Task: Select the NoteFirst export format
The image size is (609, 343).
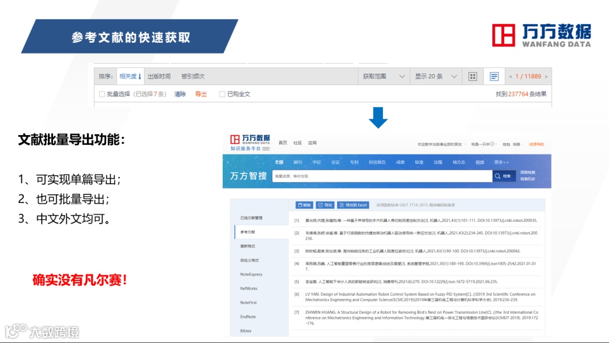Action: pyautogui.click(x=248, y=302)
